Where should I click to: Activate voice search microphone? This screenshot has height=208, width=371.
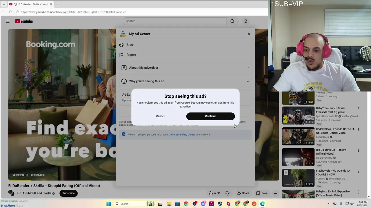(x=245, y=21)
